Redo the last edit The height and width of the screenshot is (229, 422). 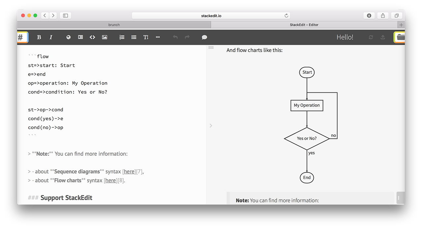point(187,37)
